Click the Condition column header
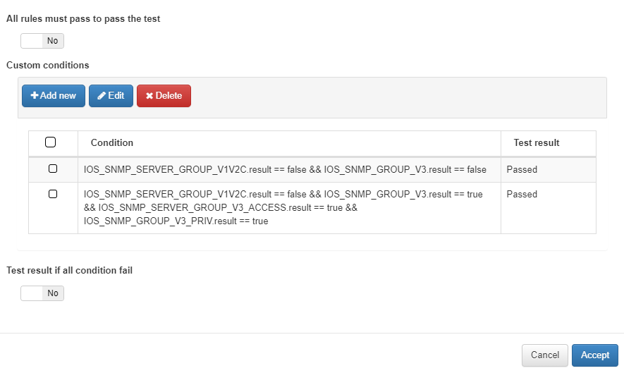Image resolution: width=624 pixels, height=373 pixels. (x=112, y=142)
